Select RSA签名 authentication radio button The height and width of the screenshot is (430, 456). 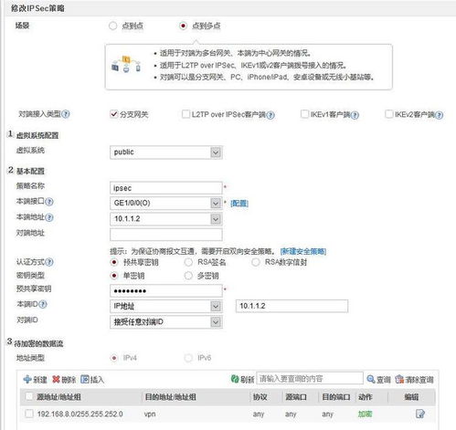click(x=188, y=262)
